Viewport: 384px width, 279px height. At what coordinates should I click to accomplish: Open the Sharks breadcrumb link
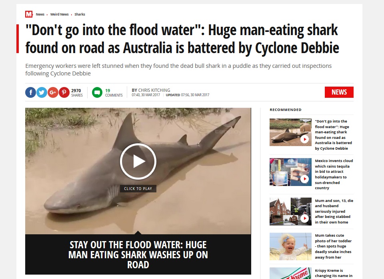coord(80,14)
